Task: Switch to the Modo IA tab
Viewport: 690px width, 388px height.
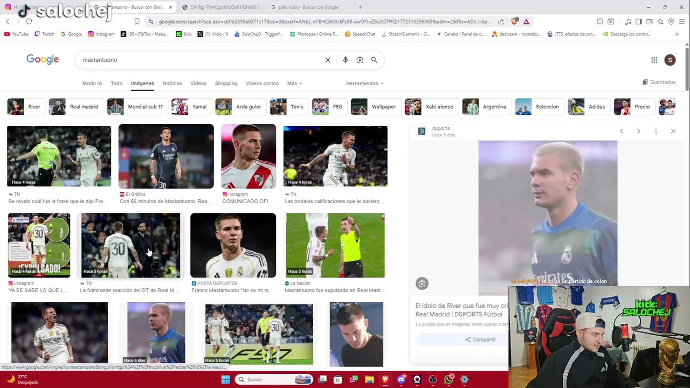Action: pyautogui.click(x=92, y=84)
